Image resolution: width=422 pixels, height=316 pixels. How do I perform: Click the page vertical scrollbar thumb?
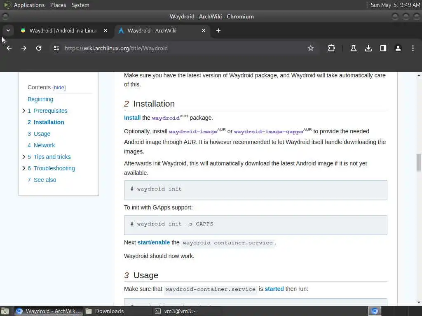(419, 163)
